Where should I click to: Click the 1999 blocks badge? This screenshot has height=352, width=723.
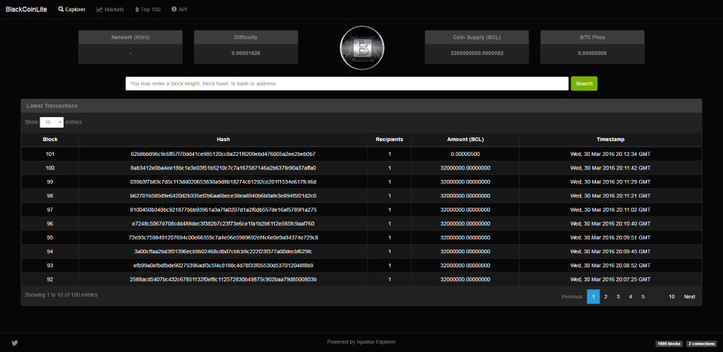point(669,344)
